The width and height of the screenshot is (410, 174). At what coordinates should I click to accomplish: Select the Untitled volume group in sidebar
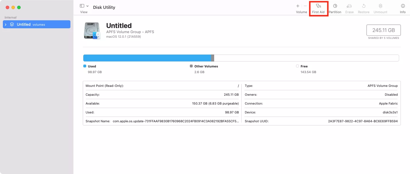(x=37, y=24)
